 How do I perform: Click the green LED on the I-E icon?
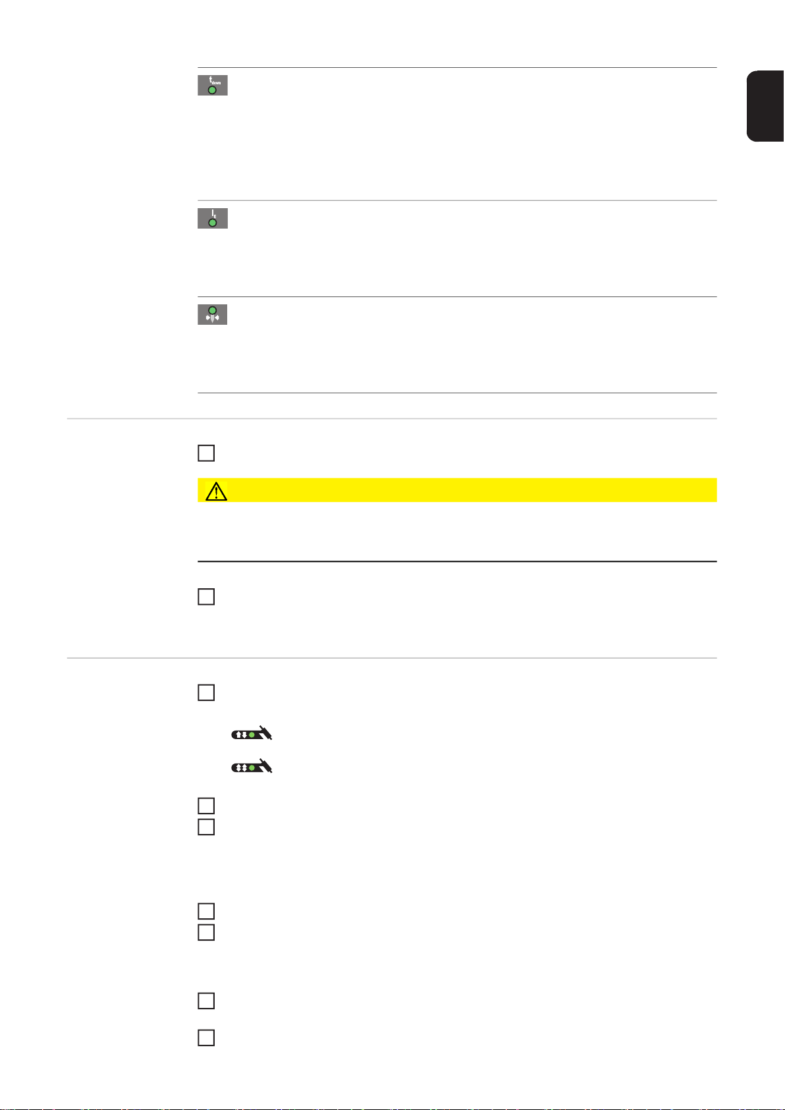pyautogui.click(x=212, y=223)
